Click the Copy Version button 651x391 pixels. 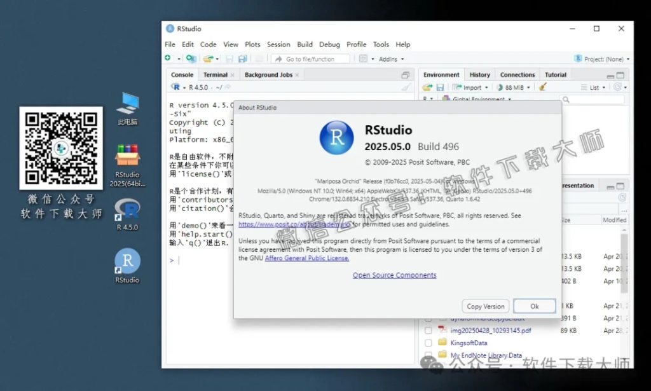(x=485, y=306)
